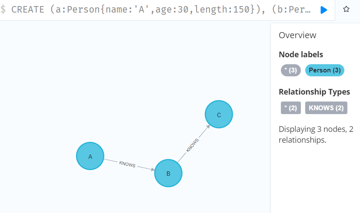Select the KNOWS (2) relationship type badge

pyautogui.click(x=326, y=108)
